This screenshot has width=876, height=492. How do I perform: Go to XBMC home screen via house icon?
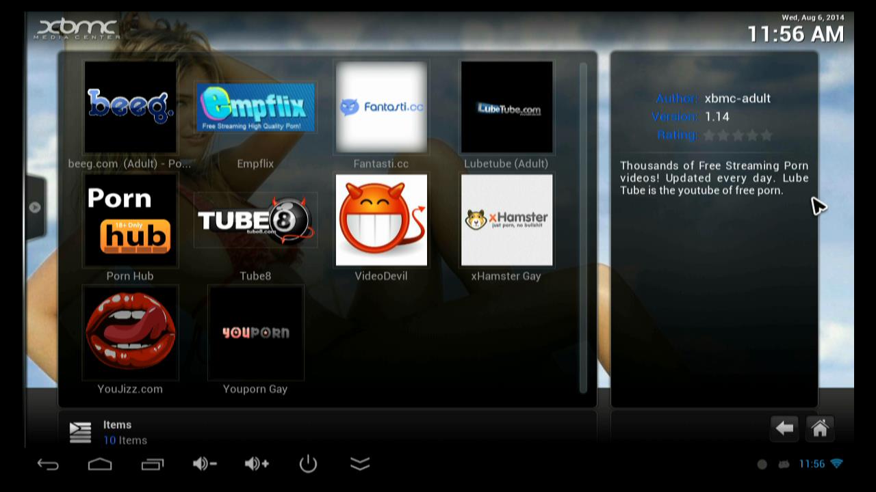pyautogui.click(x=820, y=428)
